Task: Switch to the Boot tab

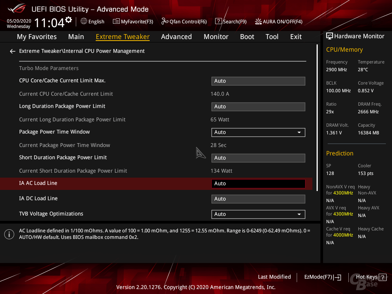Action: click(x=247, y=37)
